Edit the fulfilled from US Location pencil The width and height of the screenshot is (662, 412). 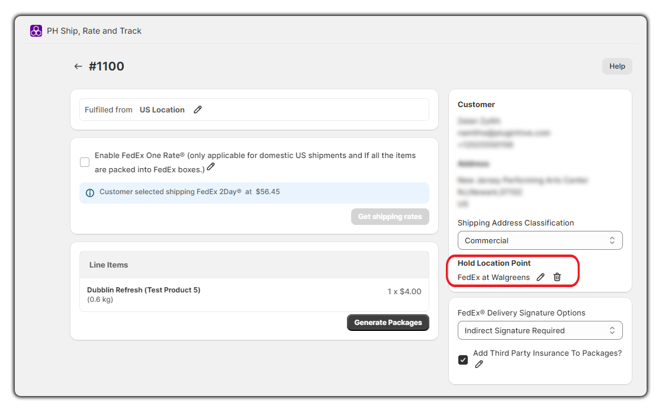coord(198,110)
